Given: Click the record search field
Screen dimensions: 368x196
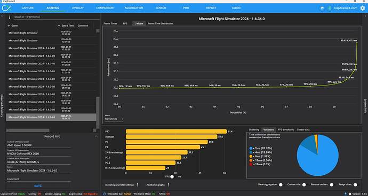Looking at the screenshot, I should 57,17.
